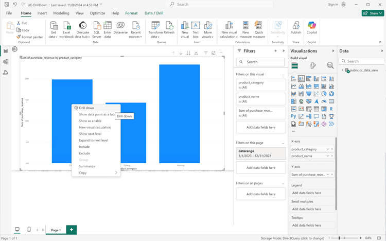Open the File menu

(x=9, y=13)
